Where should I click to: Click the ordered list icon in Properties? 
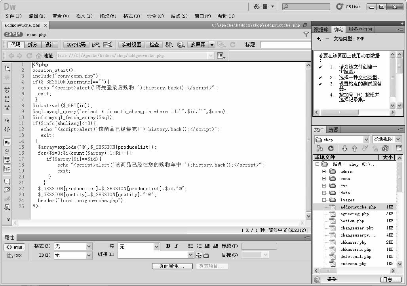199,246
